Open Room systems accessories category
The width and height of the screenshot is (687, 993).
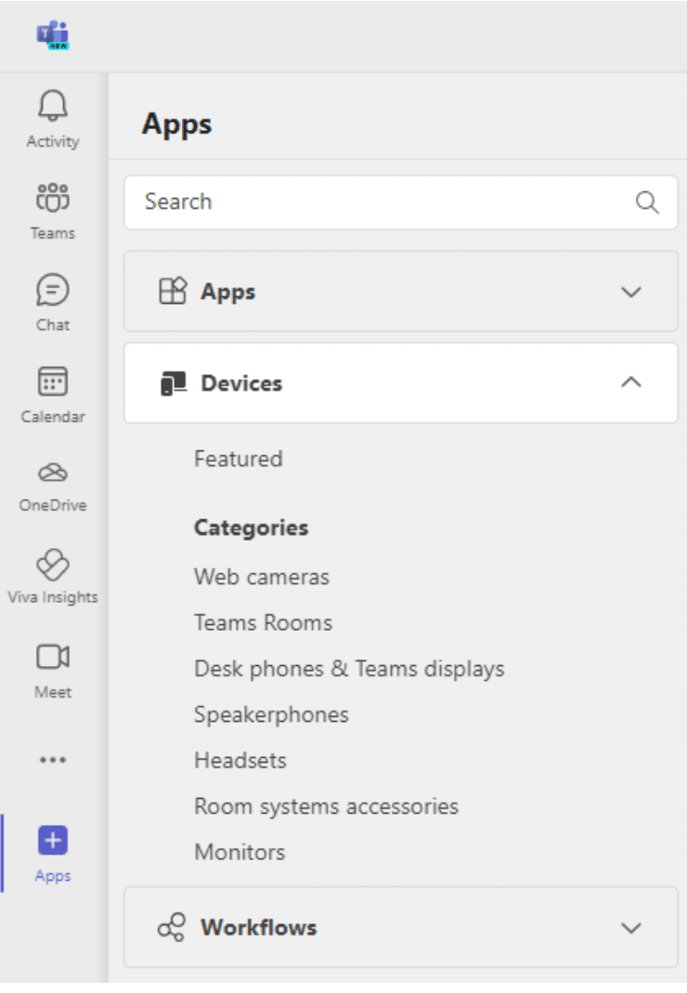326,806
